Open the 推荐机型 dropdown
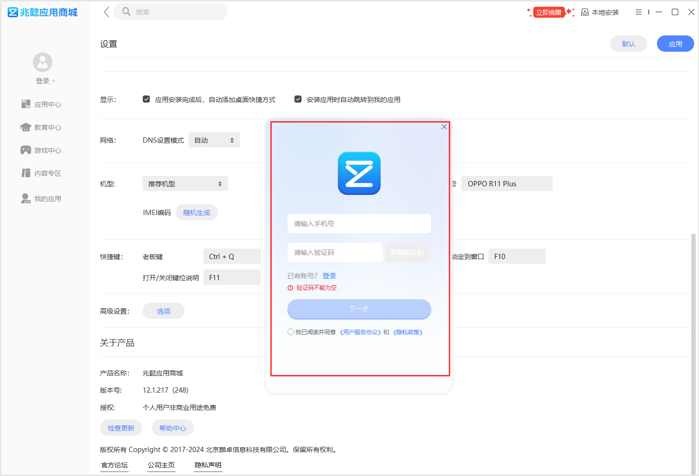This screenshot has width=699, height=476. 185,184
